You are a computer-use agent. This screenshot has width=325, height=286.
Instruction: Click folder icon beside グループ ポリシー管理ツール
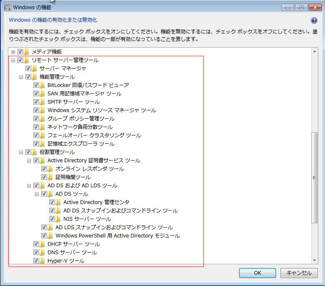pyautogui.click(x=42, y=119)
